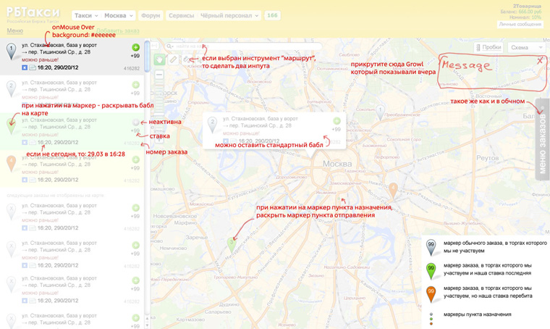Open the note icon on order 1
This screenshot has height=329, width=550.
33,67
